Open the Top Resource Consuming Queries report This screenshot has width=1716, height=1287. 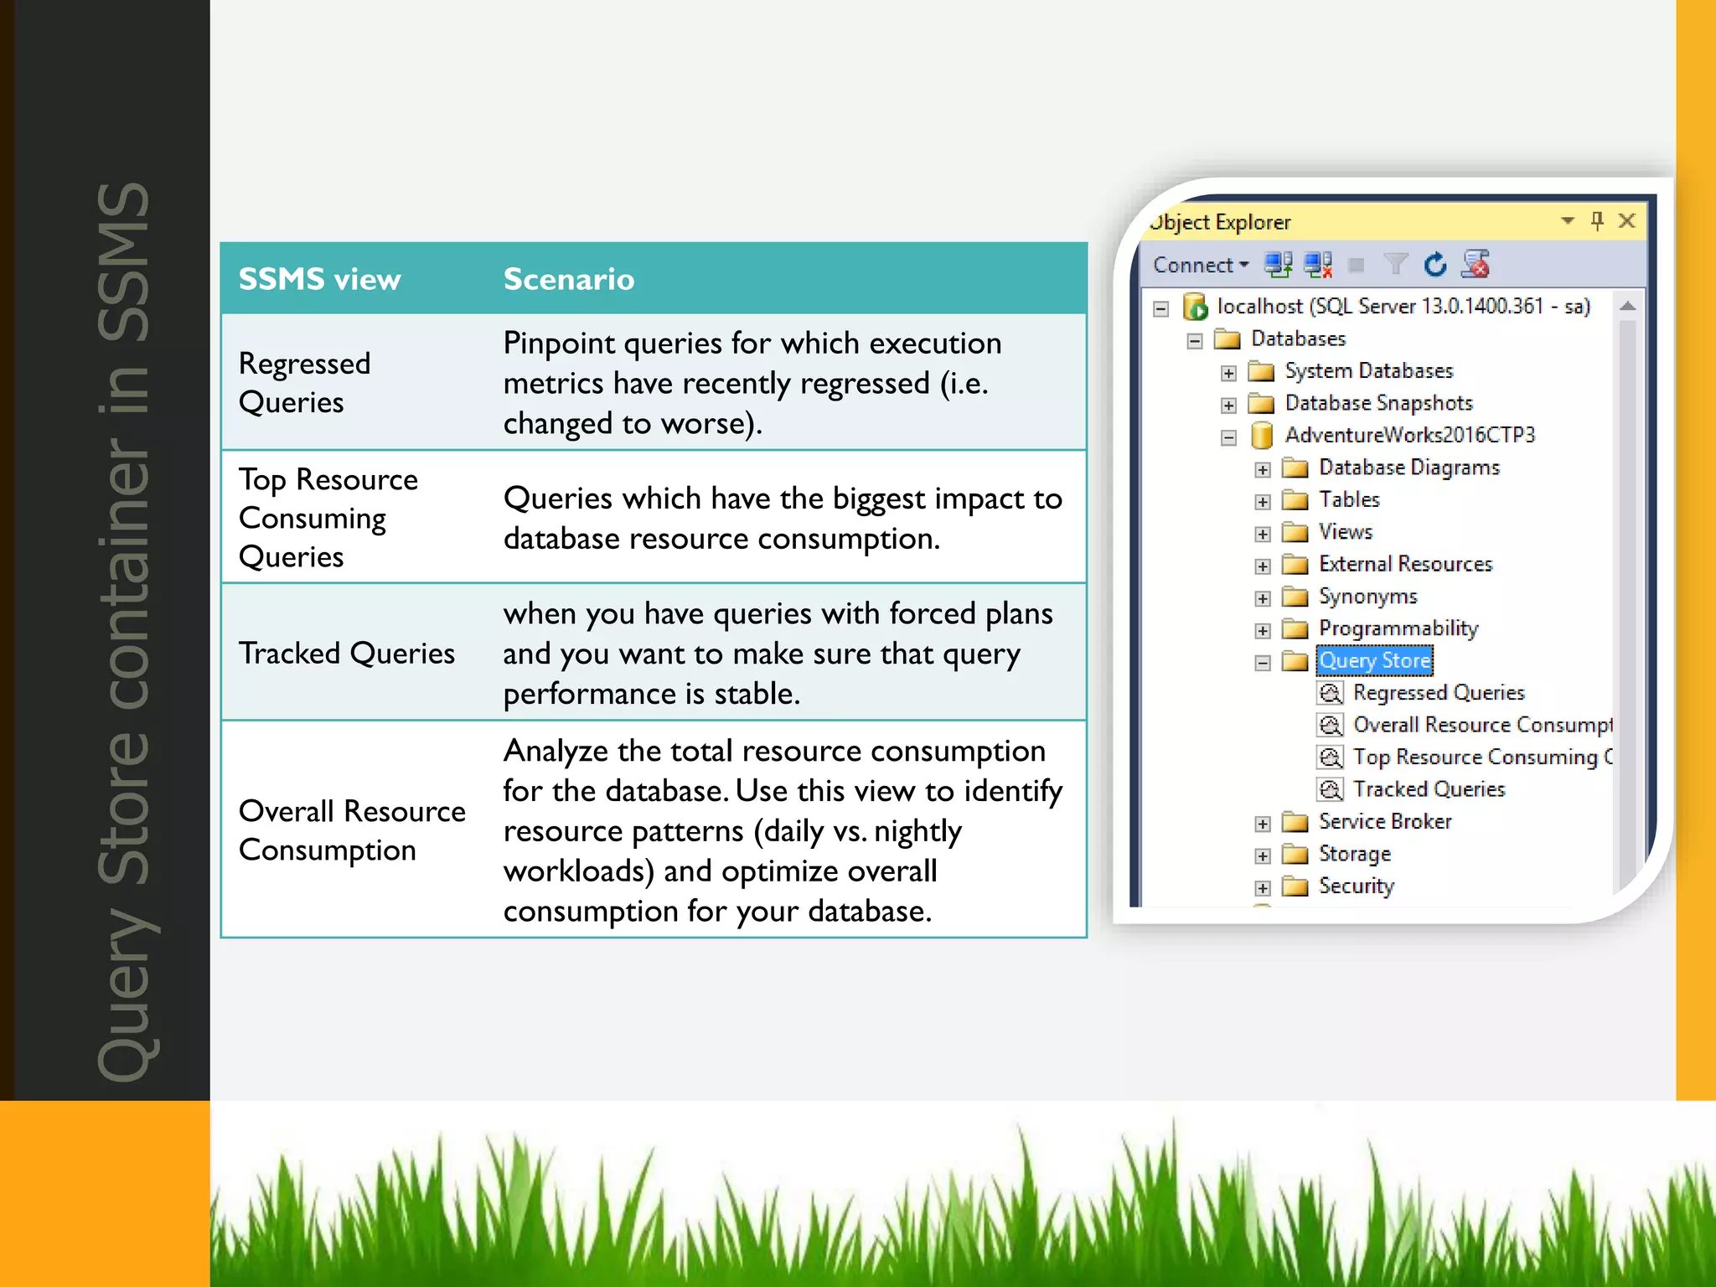point(1482,757)
